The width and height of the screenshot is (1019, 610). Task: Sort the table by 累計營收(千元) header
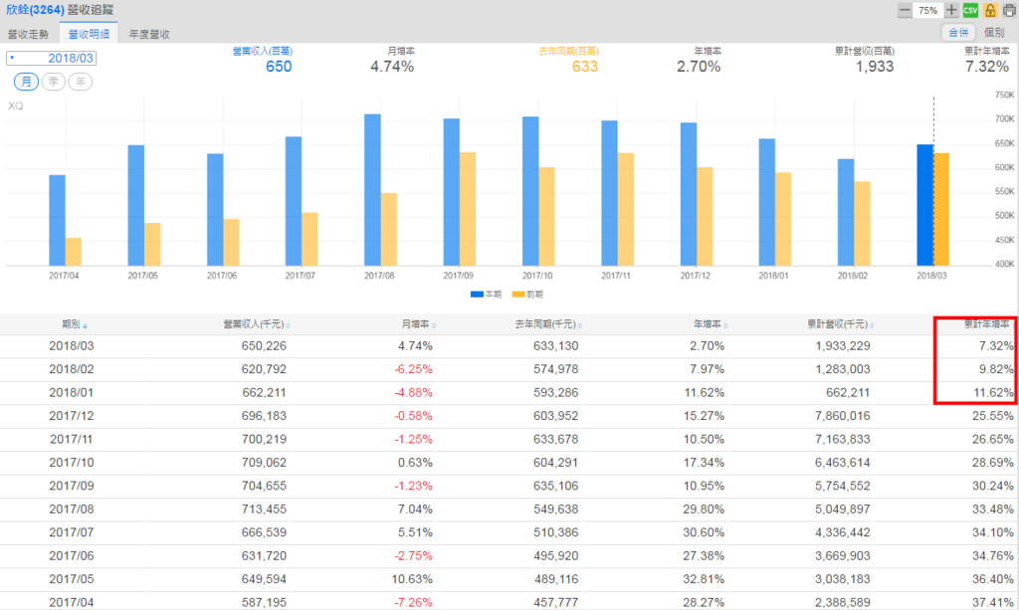click(840, 324)
